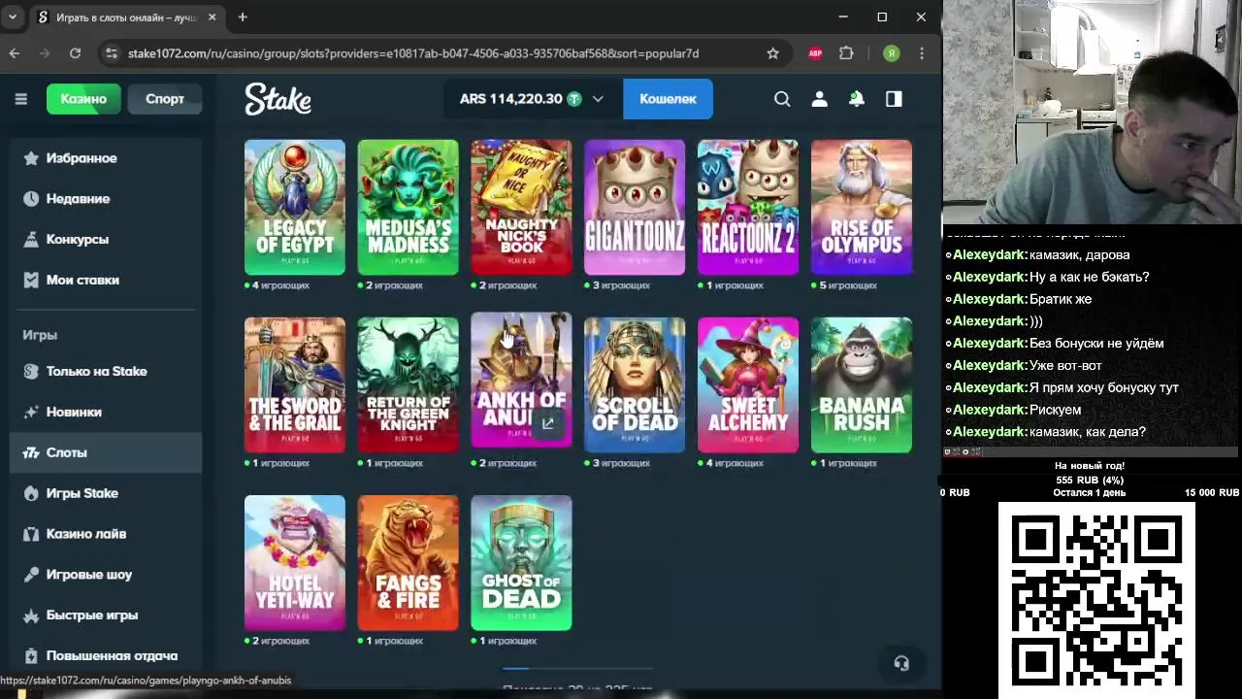Click the Stake logo
The width and height of the screenshot is (1242, 699).
click(x=278, y=99)
